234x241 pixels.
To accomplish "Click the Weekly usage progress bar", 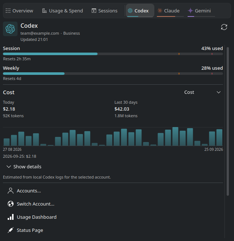I will (x=113, y=74).
